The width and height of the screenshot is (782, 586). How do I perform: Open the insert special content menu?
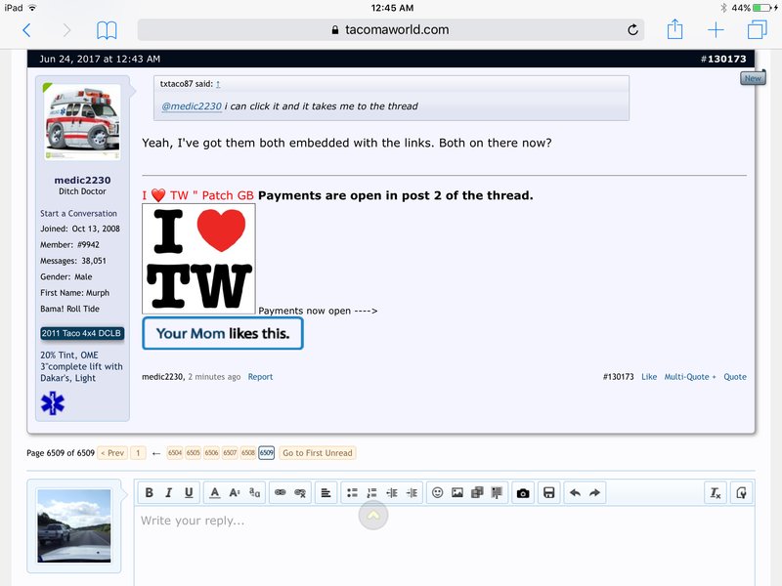coord(498,493)
